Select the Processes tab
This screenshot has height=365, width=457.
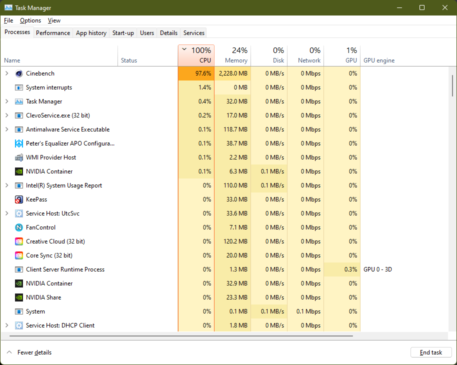[x=17, y=32]
